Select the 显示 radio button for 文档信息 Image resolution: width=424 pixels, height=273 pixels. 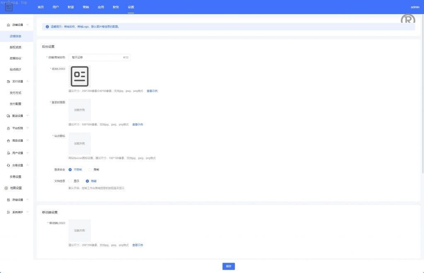[x=70, y=181]
